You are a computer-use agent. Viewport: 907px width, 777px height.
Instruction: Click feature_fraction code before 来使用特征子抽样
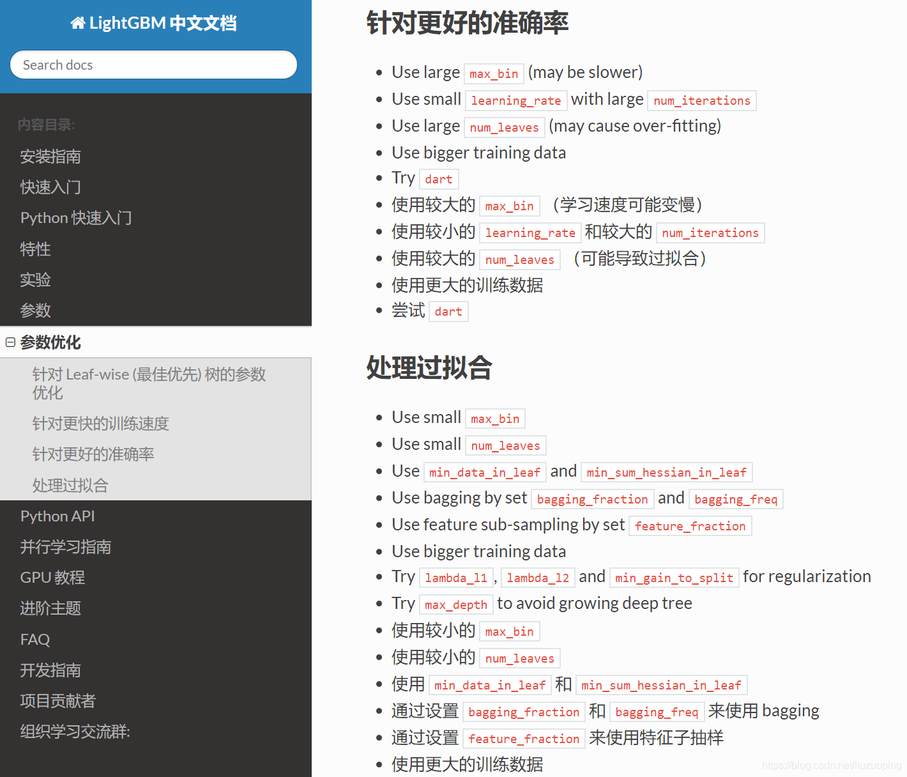click(524, 739)
